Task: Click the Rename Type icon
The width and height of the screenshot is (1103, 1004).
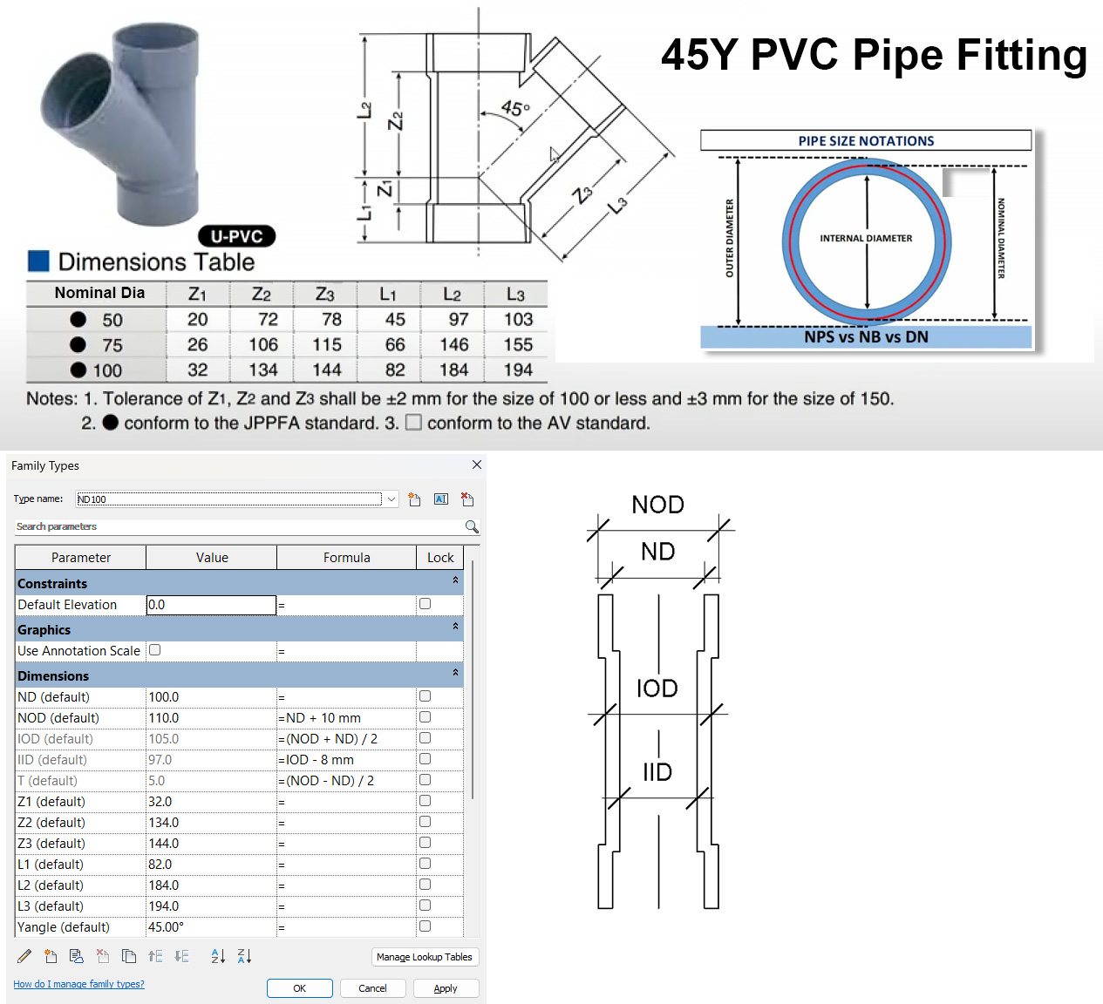Action: tap(441, 499)
